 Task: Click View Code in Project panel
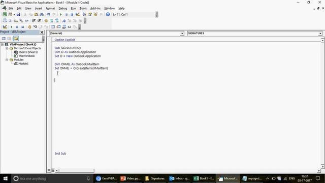4,39
